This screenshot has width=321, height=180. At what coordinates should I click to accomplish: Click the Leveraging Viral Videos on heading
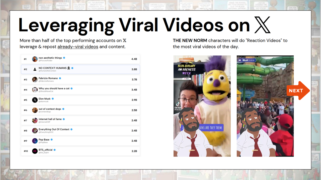point(134,25)
